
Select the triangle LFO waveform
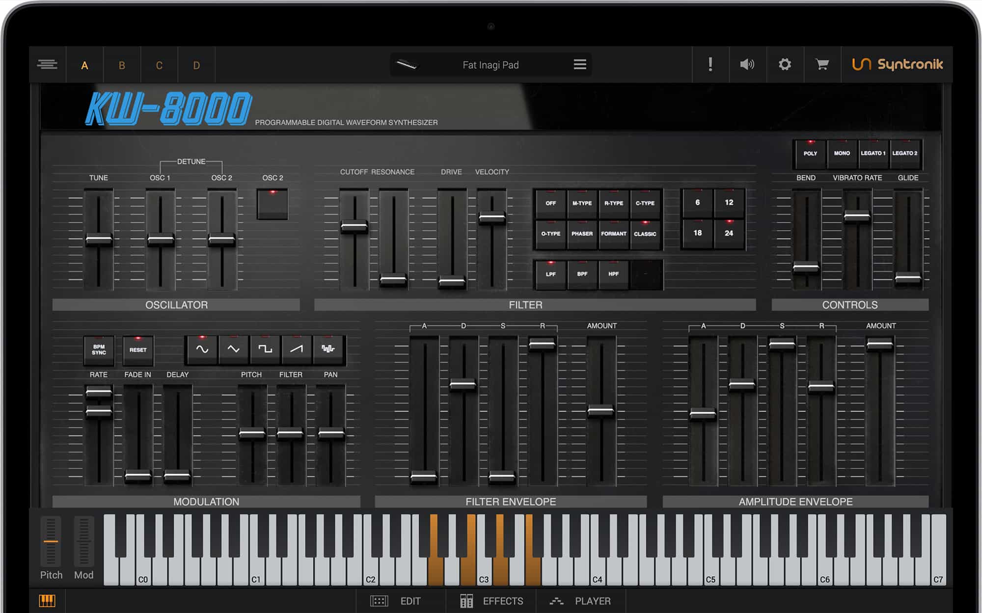coord(233,349)
